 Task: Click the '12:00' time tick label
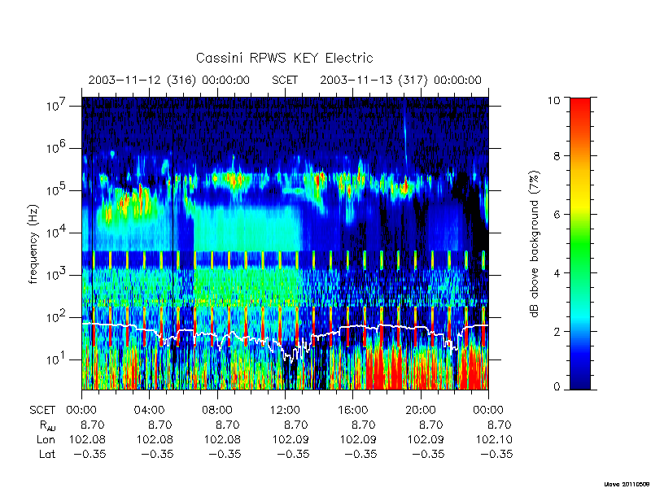tap(285, 410)
